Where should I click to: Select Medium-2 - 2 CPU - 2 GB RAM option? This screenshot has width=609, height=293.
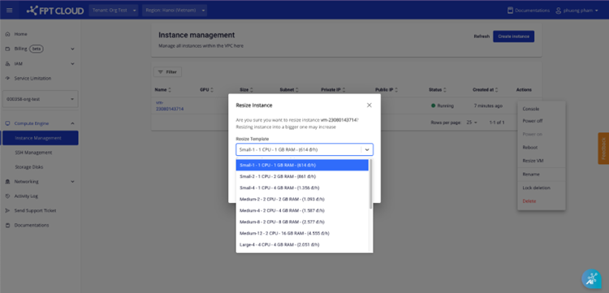click(x=302, y=199)
